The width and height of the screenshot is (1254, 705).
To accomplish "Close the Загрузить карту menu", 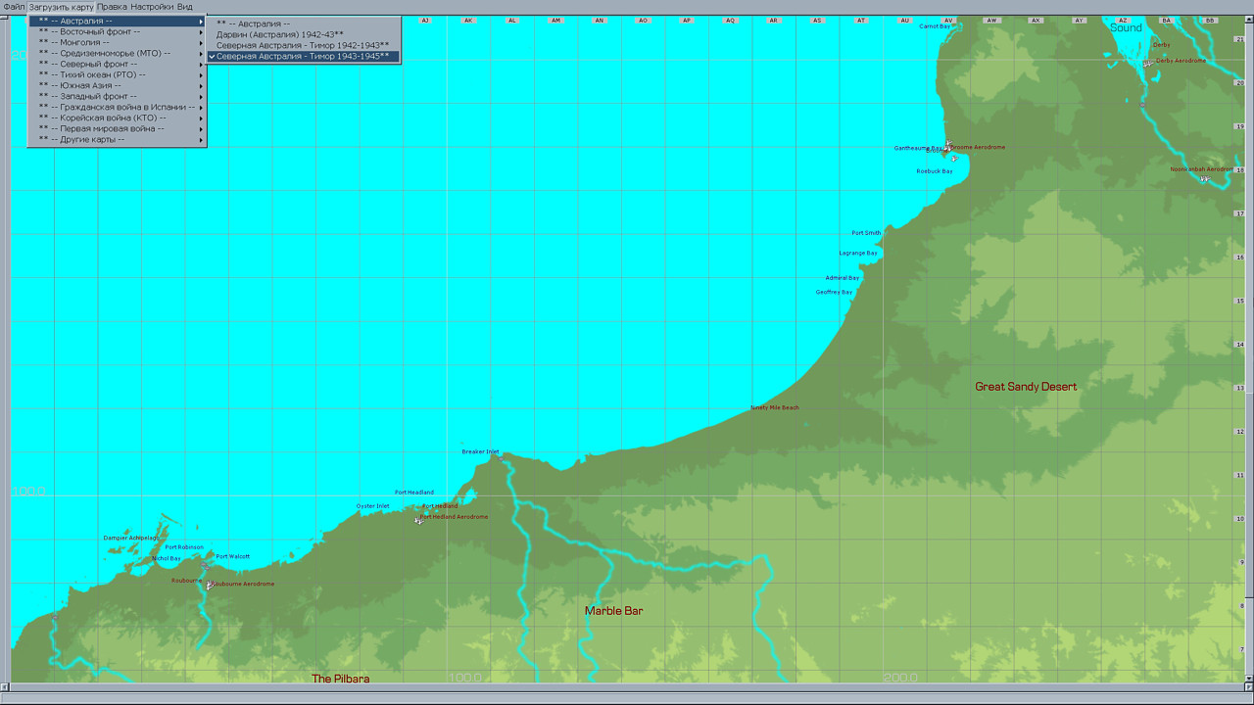I will click(x=61, y=7).
